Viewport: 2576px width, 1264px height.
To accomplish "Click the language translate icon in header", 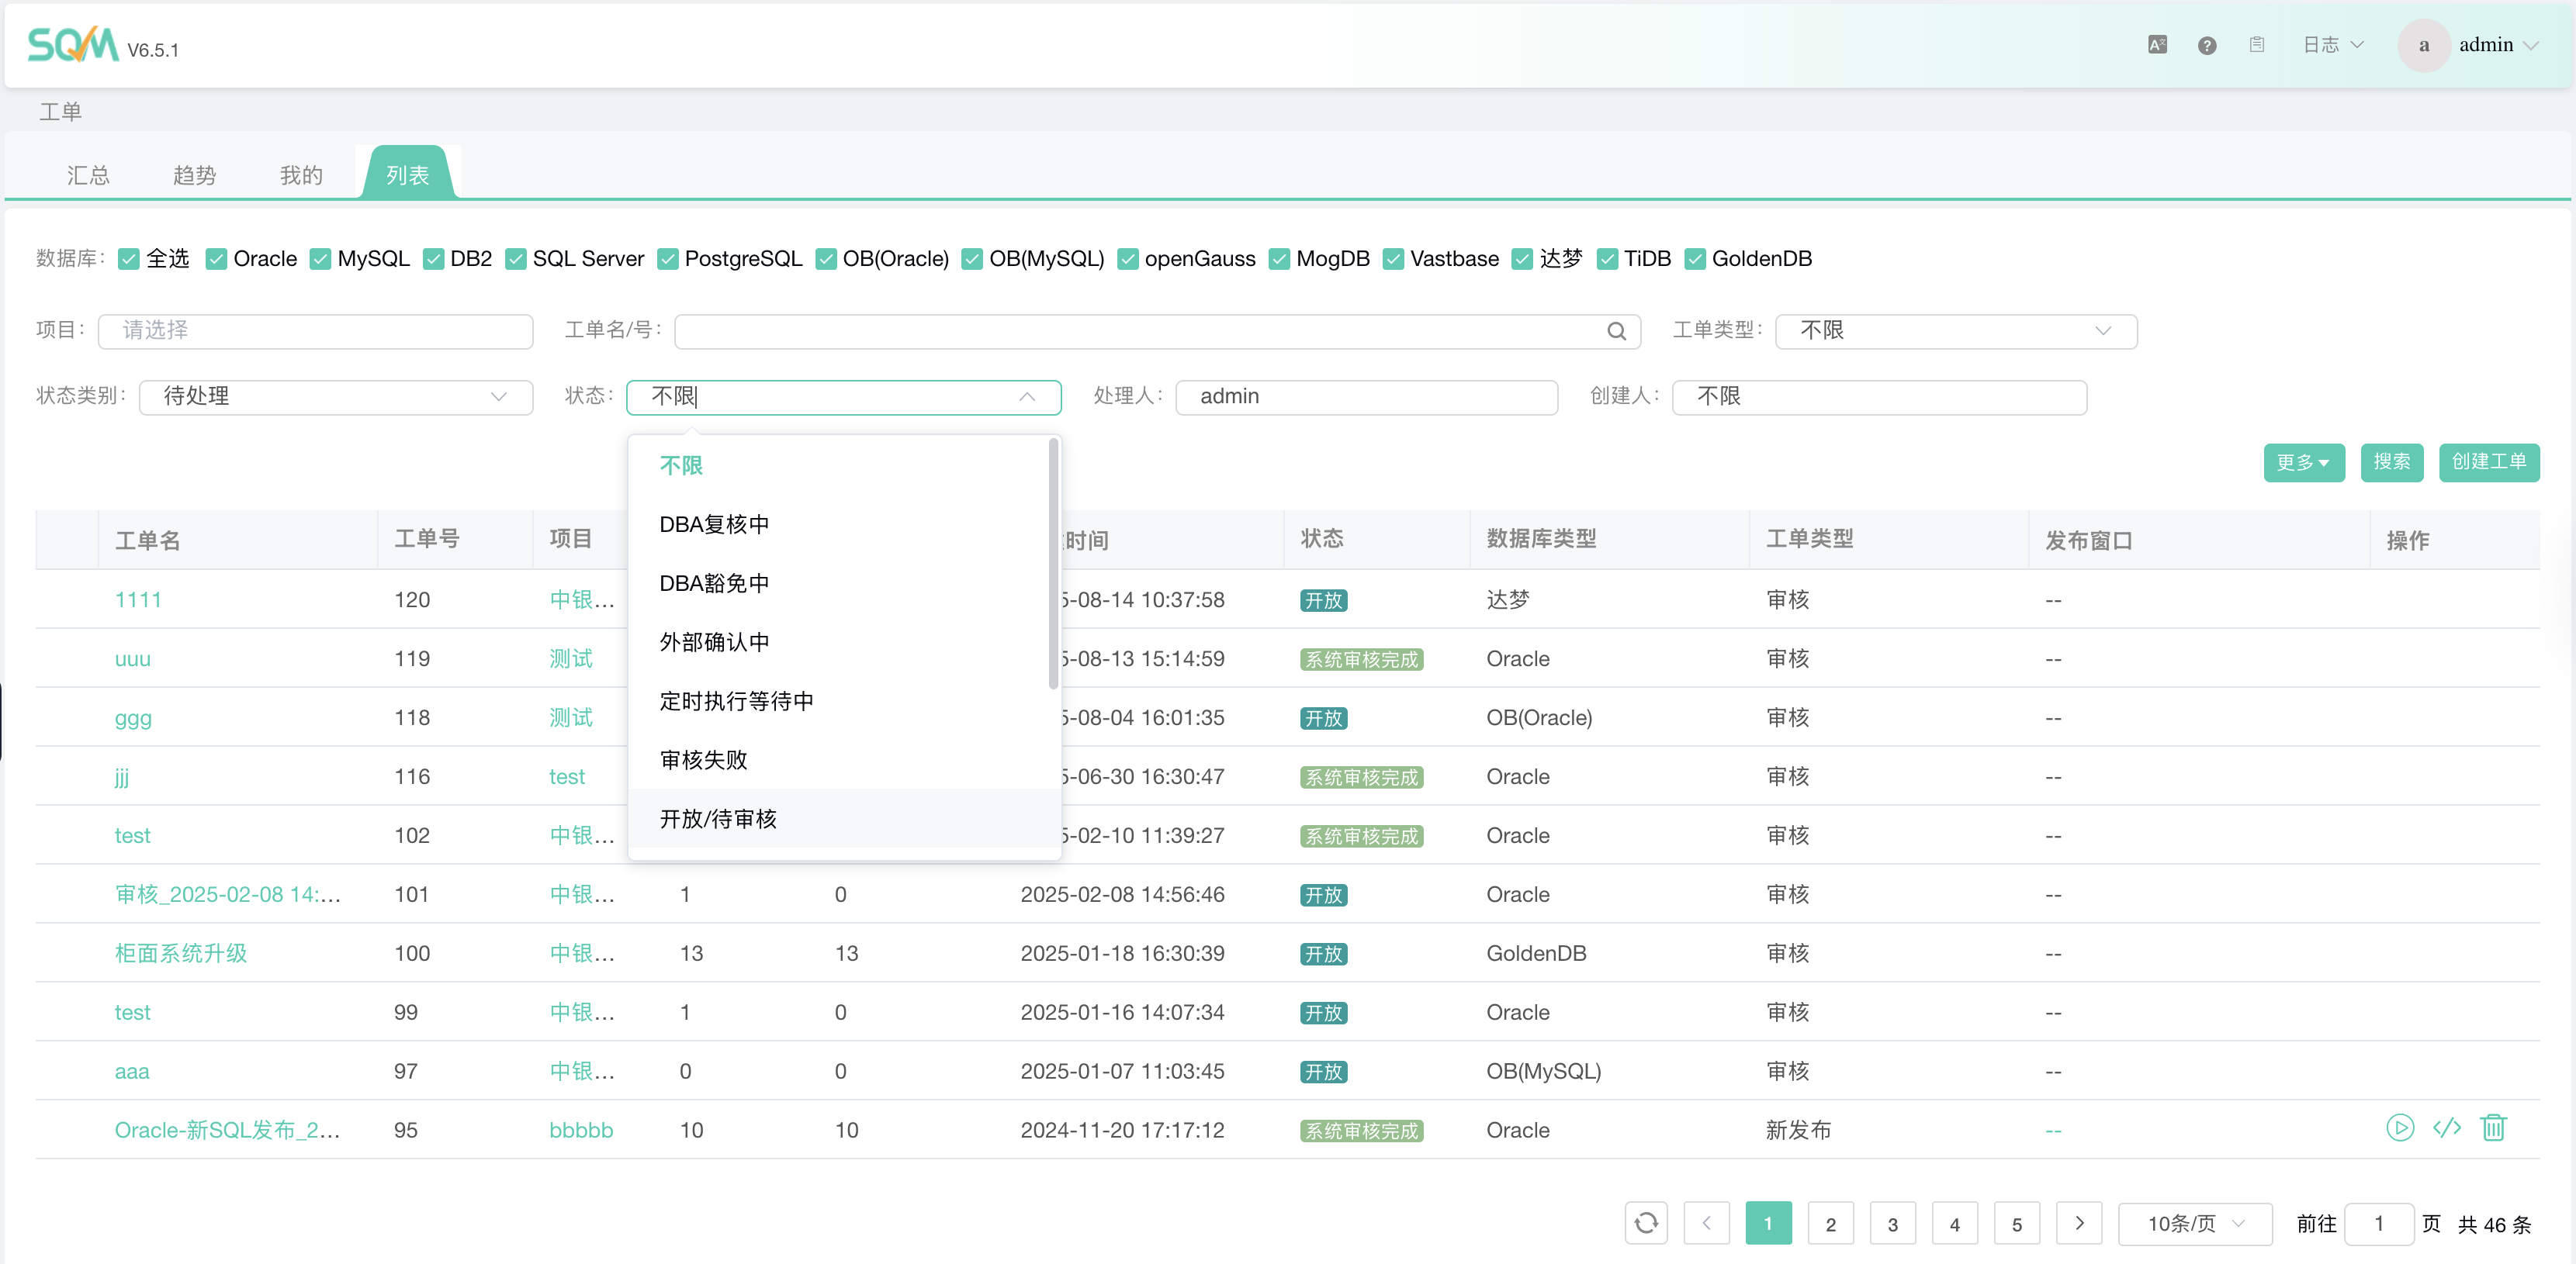I will coord(2157,45).
